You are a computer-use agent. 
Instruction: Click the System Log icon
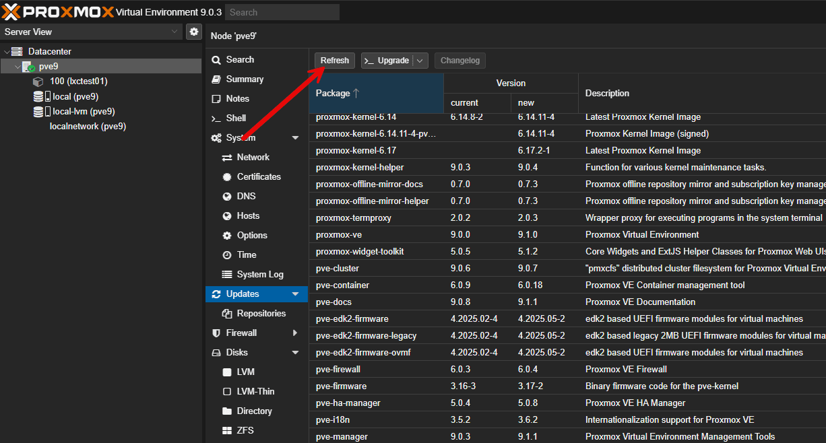[227, 274]
